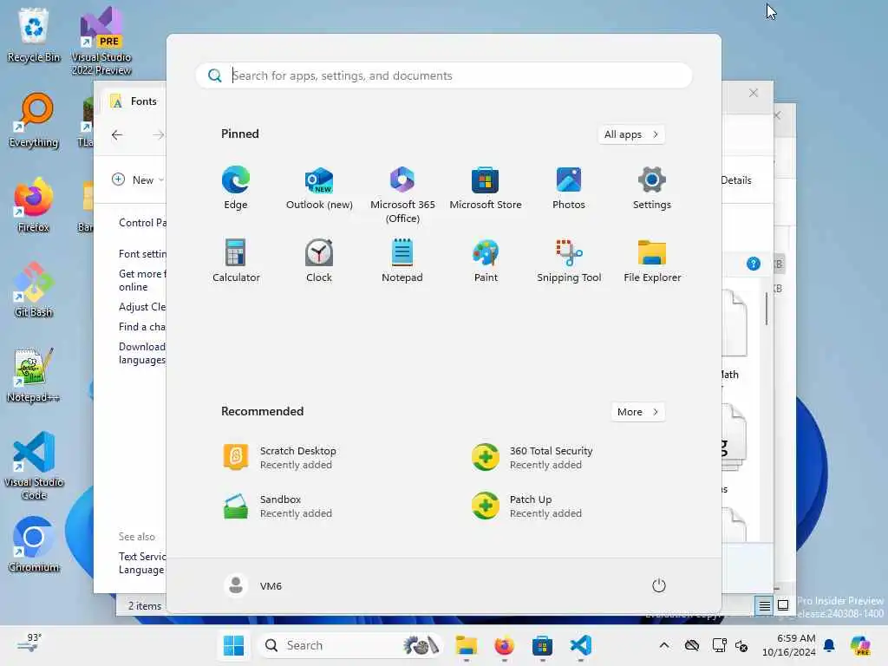Launch Notepad from pinned apps
The image size is (888, 666).
coord(402,260)
